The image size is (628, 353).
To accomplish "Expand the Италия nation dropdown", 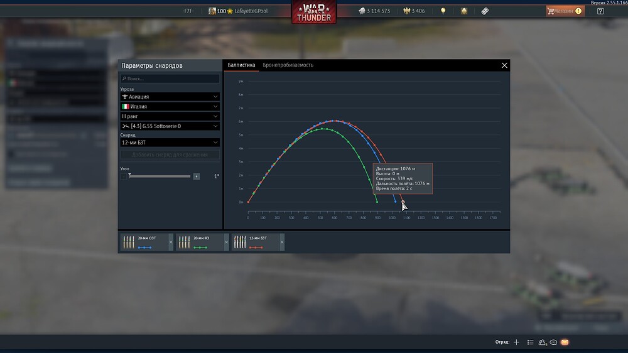I will 170,107.
